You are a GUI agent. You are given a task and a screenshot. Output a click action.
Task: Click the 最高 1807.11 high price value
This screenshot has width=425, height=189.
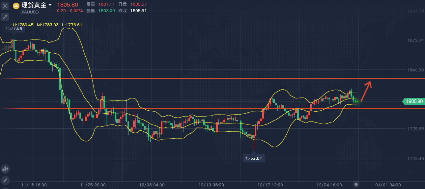pyautogui.click(x=100, y=4)
